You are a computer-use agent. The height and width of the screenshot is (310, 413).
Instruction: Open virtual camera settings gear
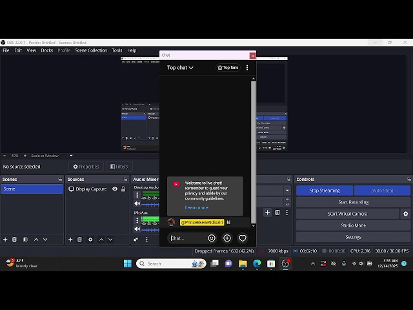406,214
